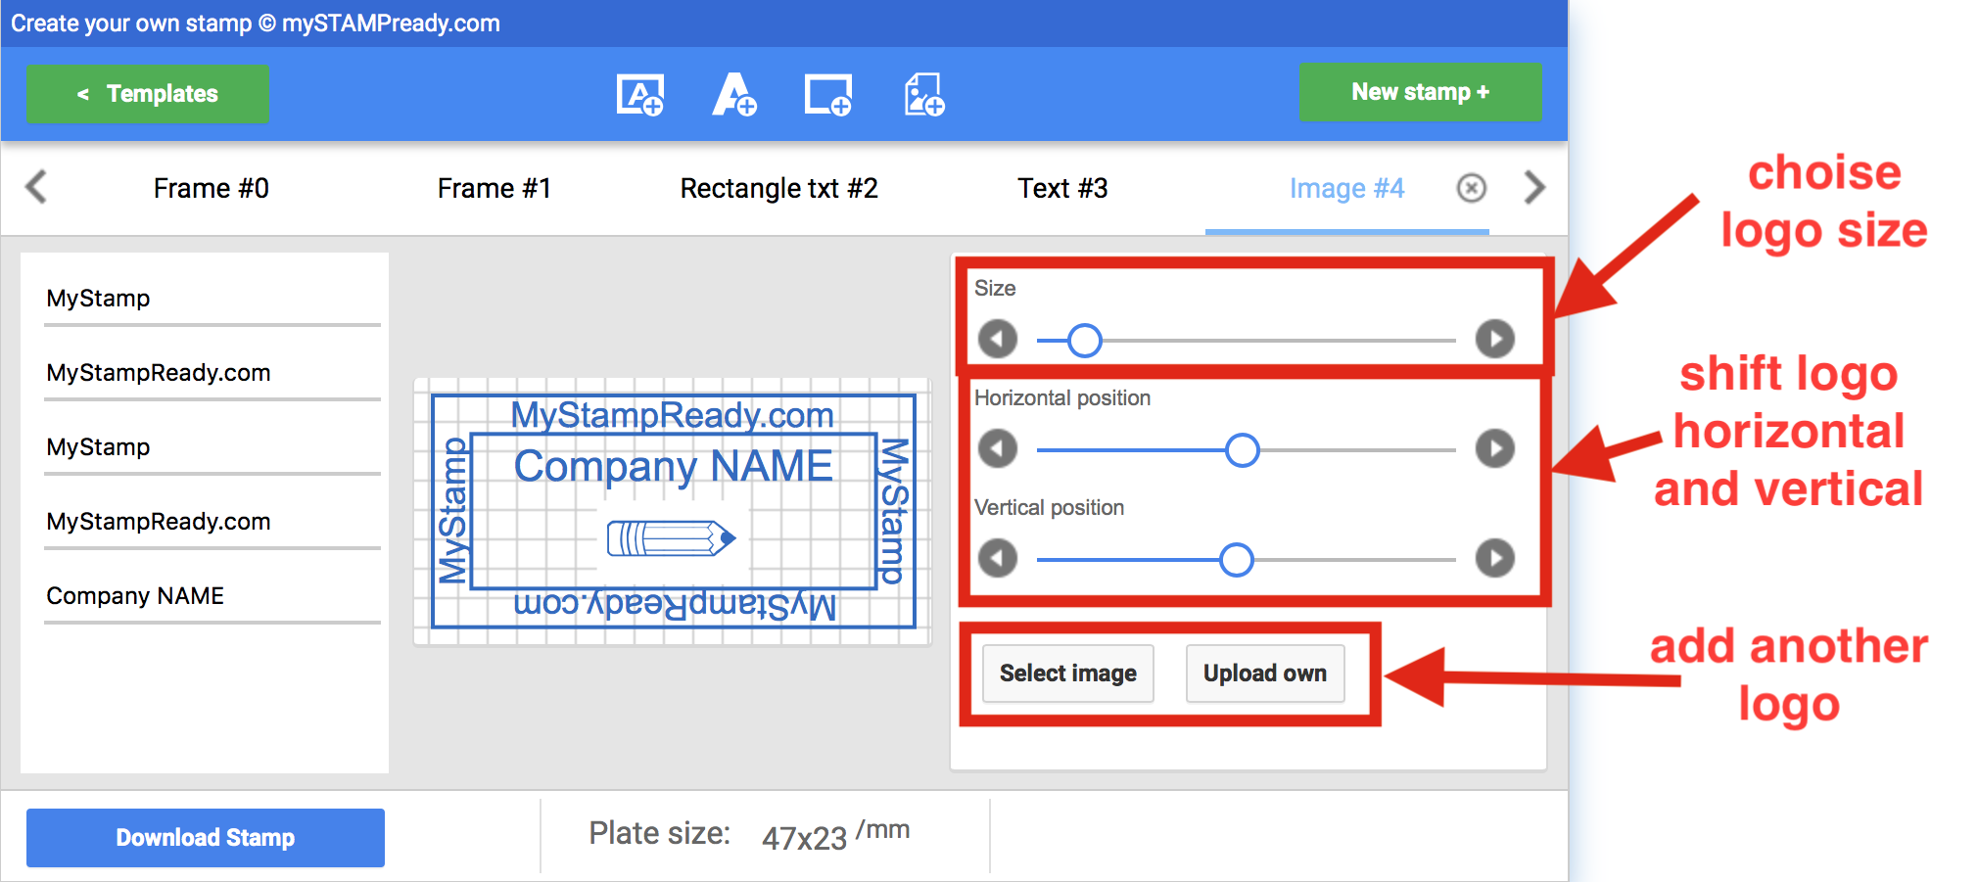Show next element tabs with right chevron
Viewport: 1979px width, 882px height.
tap(1534, 187)
